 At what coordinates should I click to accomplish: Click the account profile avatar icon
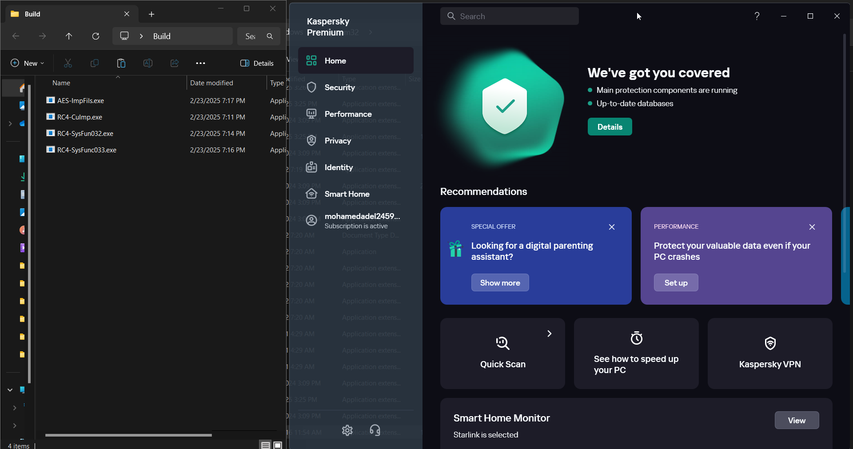311,220
